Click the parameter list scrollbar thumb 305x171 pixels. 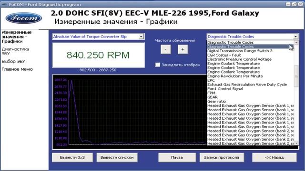click(296, 76)
